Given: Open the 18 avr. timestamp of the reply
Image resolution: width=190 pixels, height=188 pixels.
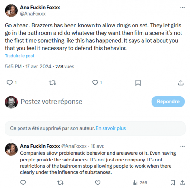Looking at the screenshot, I should pyautogui.click(x=97, y=146).
